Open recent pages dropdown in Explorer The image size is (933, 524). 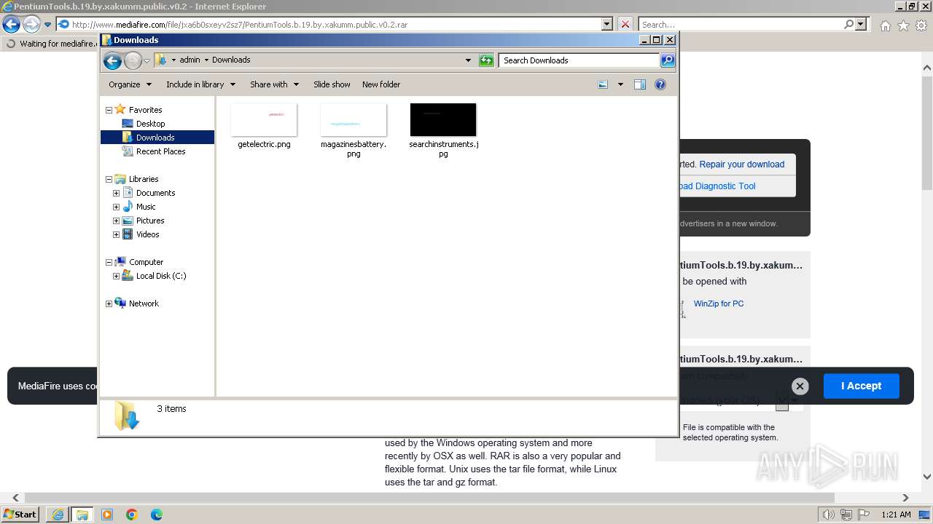[x=147, y=60]
